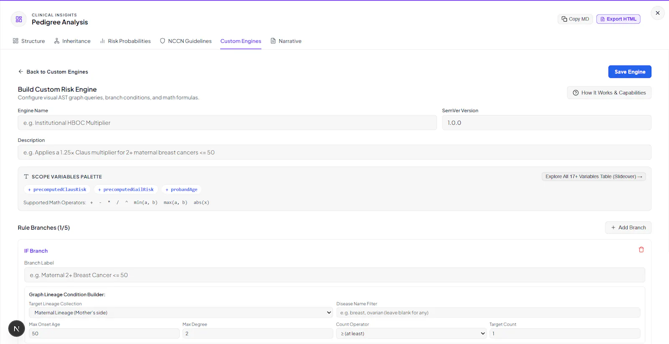This screenshot has height=344, width=669.
Task: Insert the probandAge variable chip
Action: click(x=181, y=190)
